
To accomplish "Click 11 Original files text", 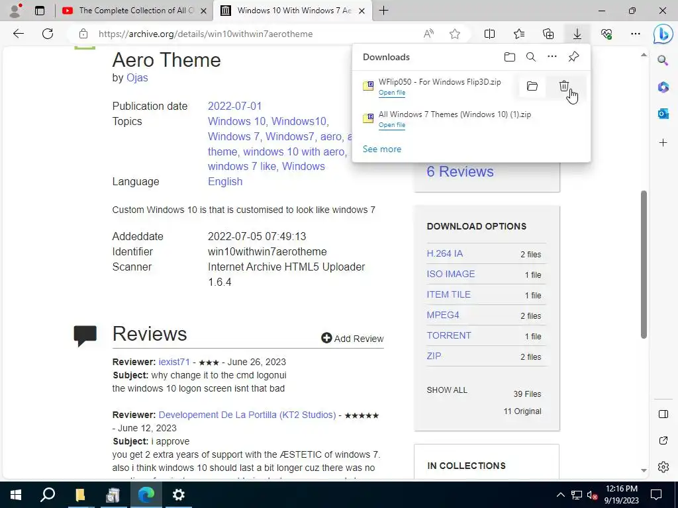I will point(522,411).
